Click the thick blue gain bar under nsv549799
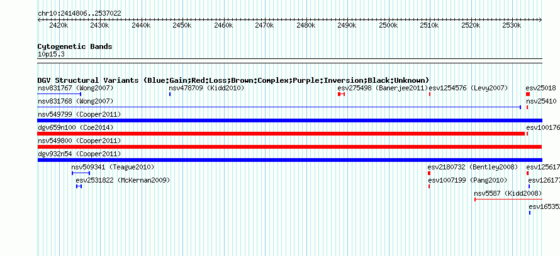Viewport: 560px width, 256px height. click(289, 120)
